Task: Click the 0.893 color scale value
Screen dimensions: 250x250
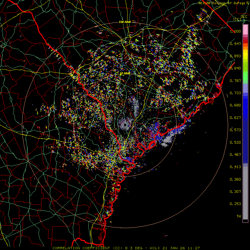Action: 235,56
